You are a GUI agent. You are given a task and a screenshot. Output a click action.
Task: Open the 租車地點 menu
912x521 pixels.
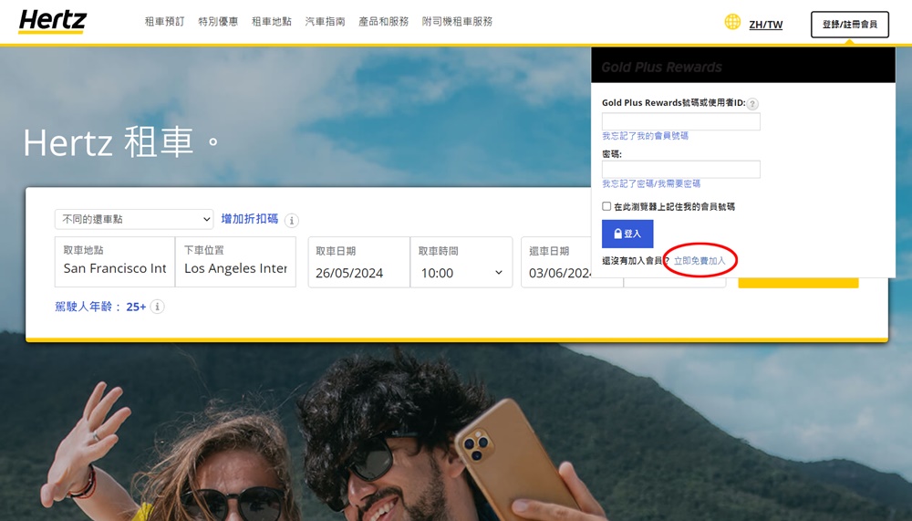pyautogui.click(x=272, y=22)
